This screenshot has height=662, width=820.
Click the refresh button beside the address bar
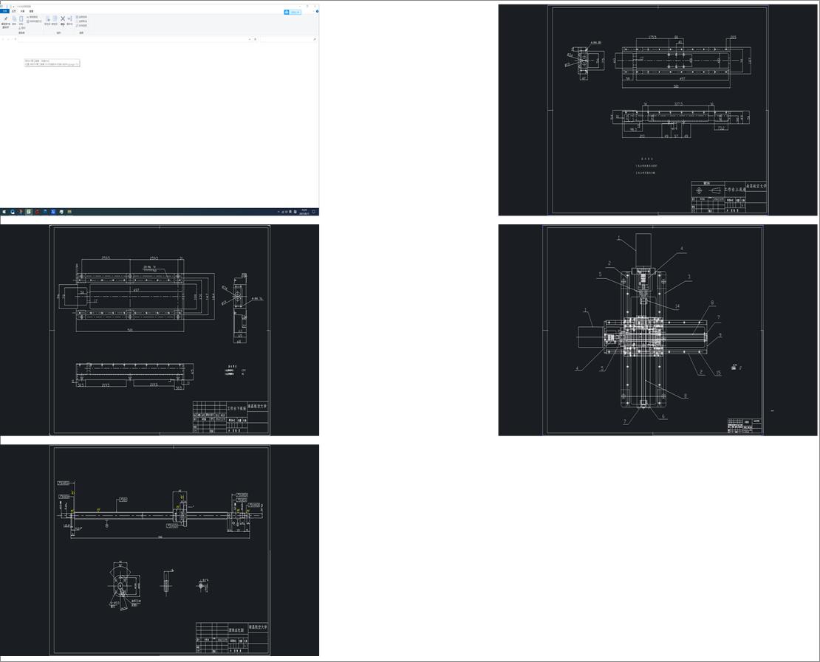255,39
